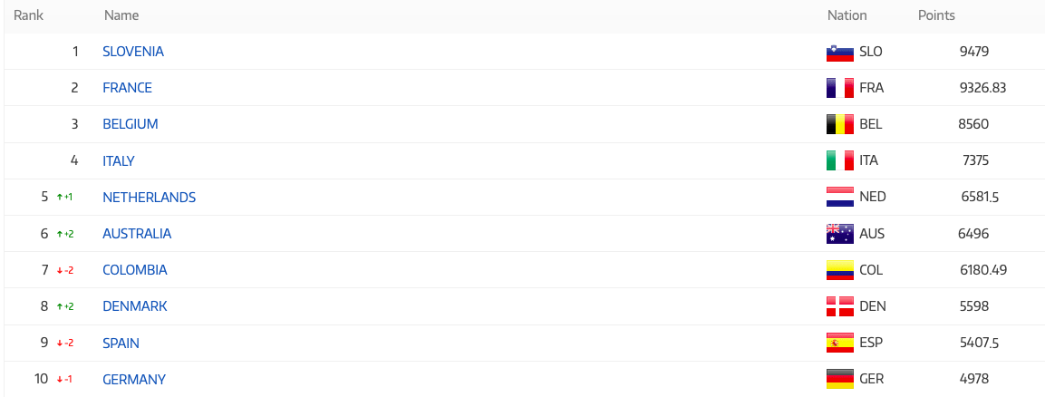Click the Colombia flag icon
This screenshot has width=1045, height=397.
pyautogui.click(x=840, y=270)
